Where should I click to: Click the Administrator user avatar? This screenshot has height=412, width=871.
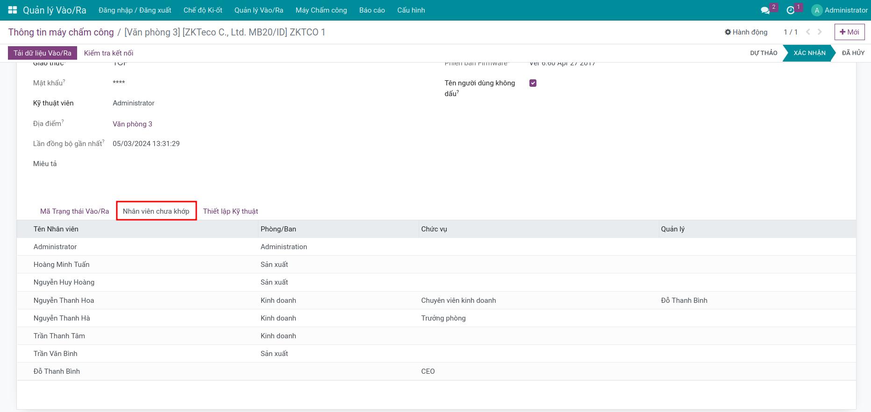817,10
